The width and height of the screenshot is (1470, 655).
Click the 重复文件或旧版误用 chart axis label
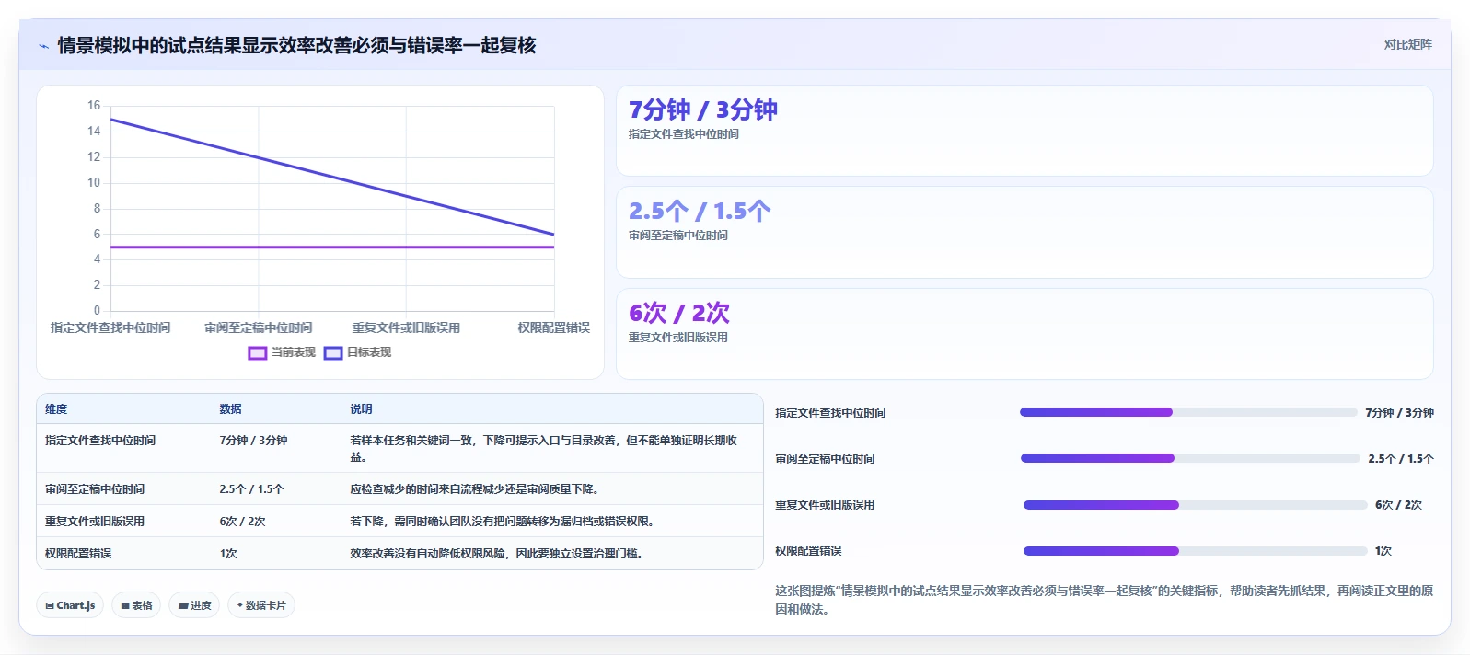point(406,327)
